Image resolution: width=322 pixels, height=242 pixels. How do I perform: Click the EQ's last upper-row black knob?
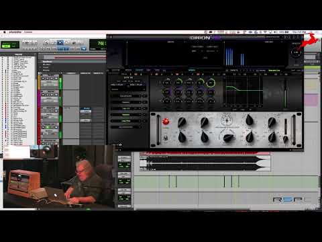click(272, 122)
